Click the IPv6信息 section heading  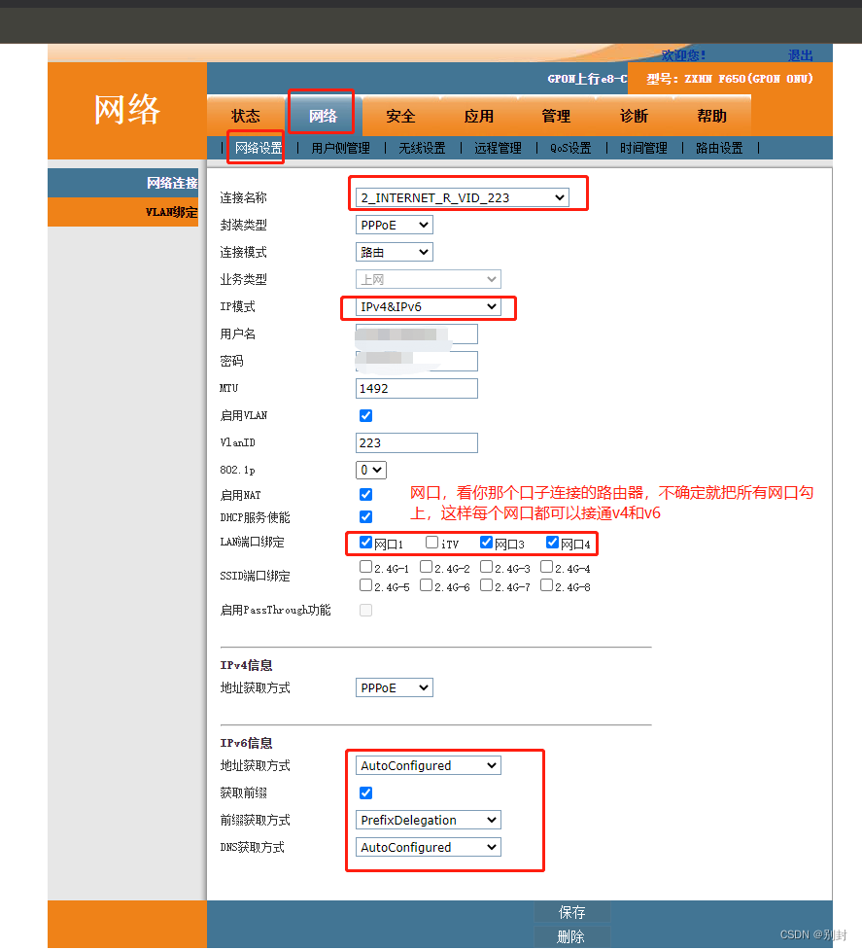coord(247,743)
